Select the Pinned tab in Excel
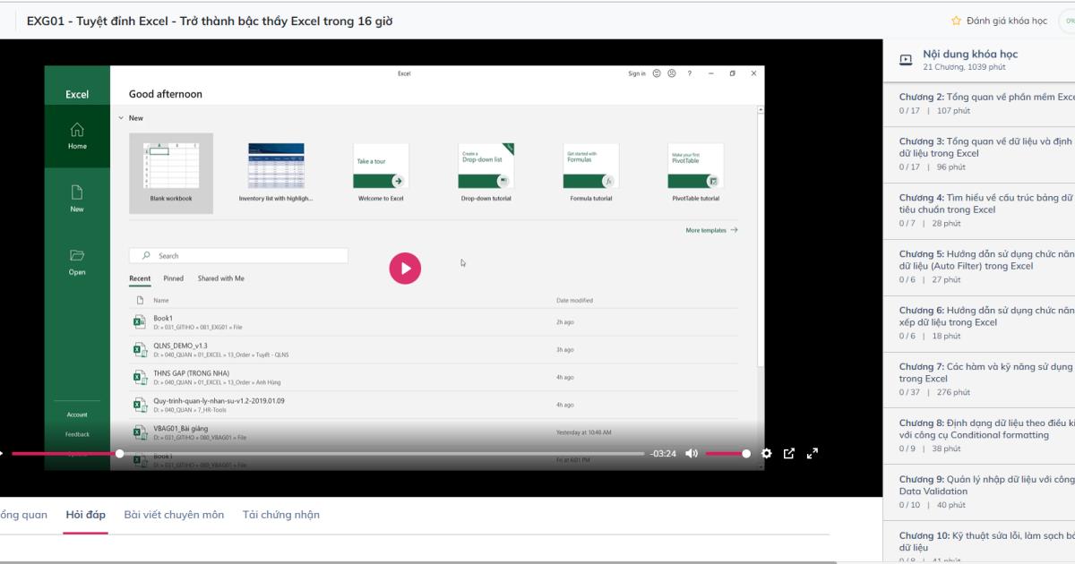1075x564 pixels. [x=173, y=278]
